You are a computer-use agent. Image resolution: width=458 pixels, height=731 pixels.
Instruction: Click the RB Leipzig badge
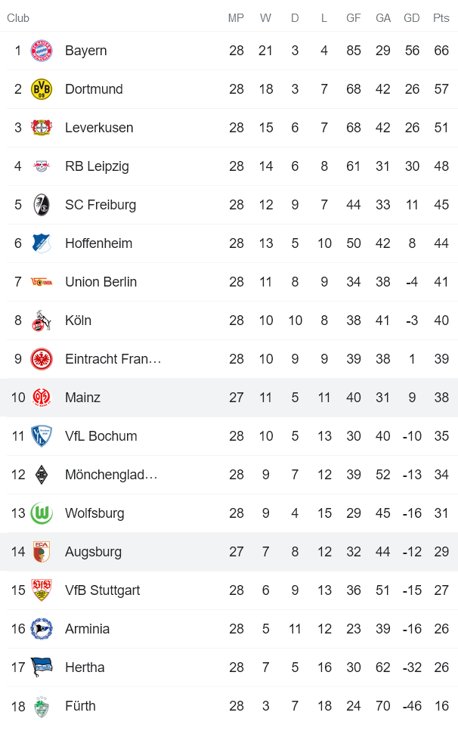43,166
